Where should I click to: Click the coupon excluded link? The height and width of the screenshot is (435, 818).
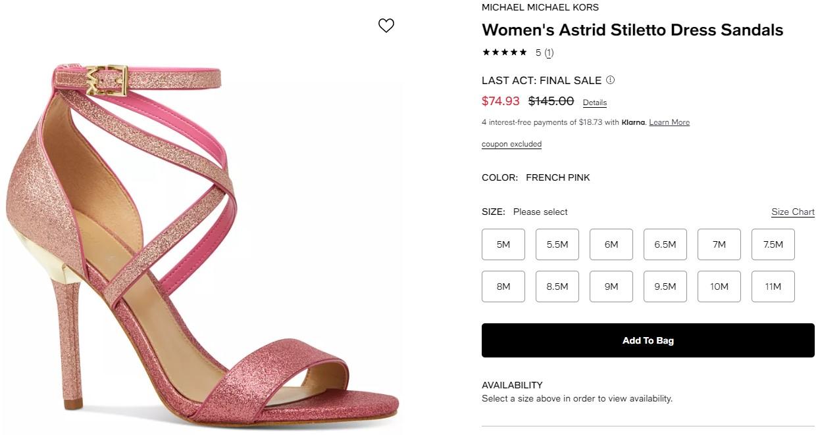511,144
